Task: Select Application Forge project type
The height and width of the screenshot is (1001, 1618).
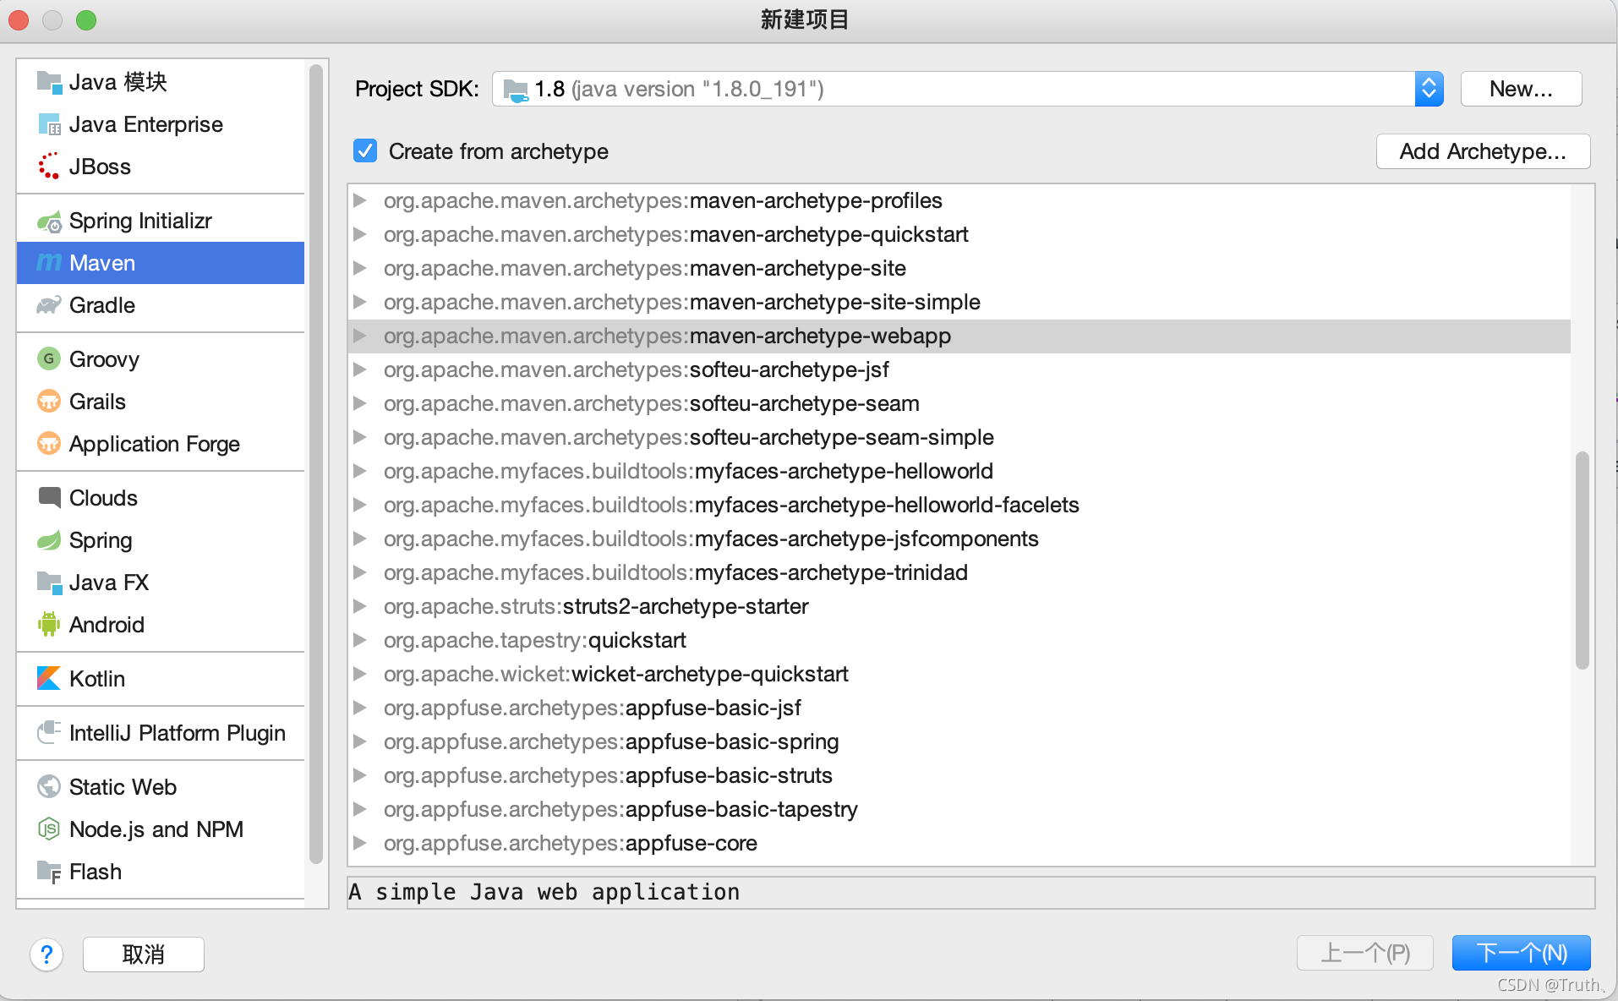Action: point(161,444)
